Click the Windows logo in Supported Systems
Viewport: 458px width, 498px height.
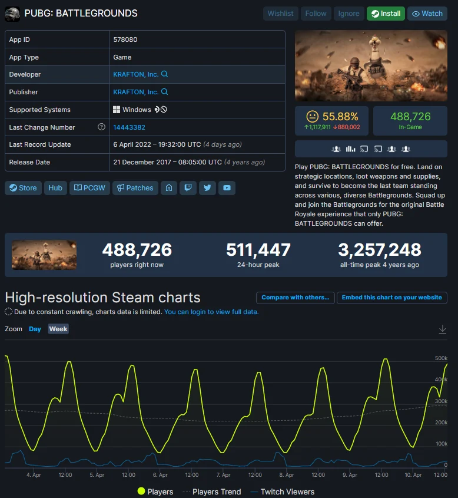click(x=117, y=110)
